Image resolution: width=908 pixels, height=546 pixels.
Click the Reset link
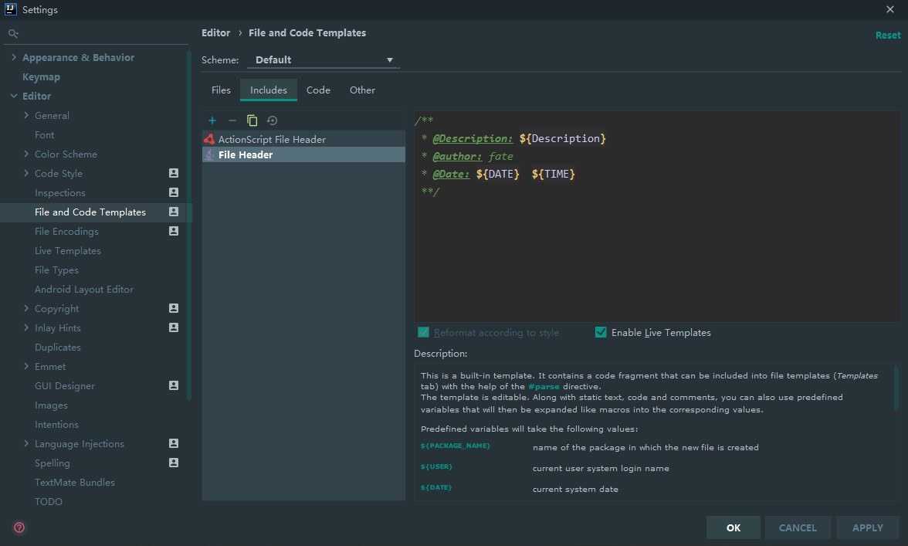tap(888, 36)
